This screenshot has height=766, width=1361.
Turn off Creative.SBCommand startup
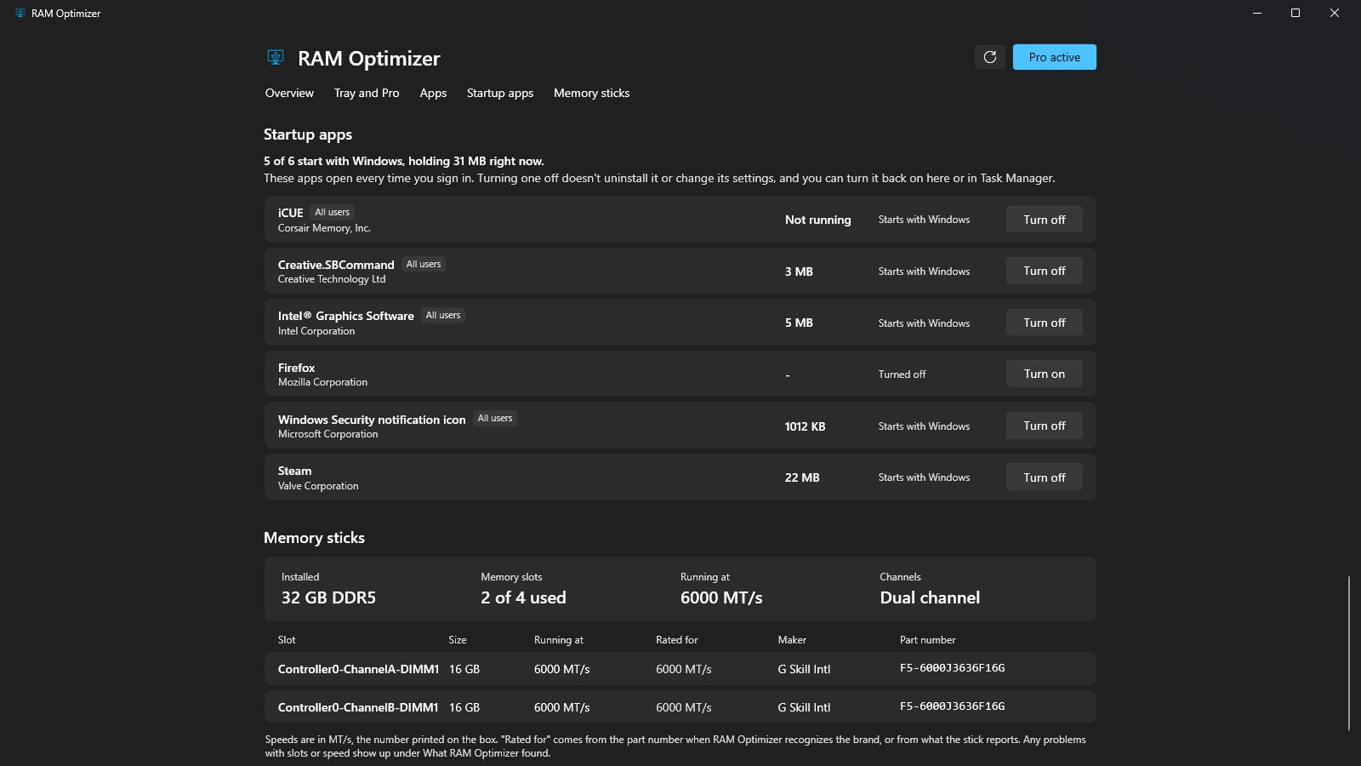pos(1044,271)
